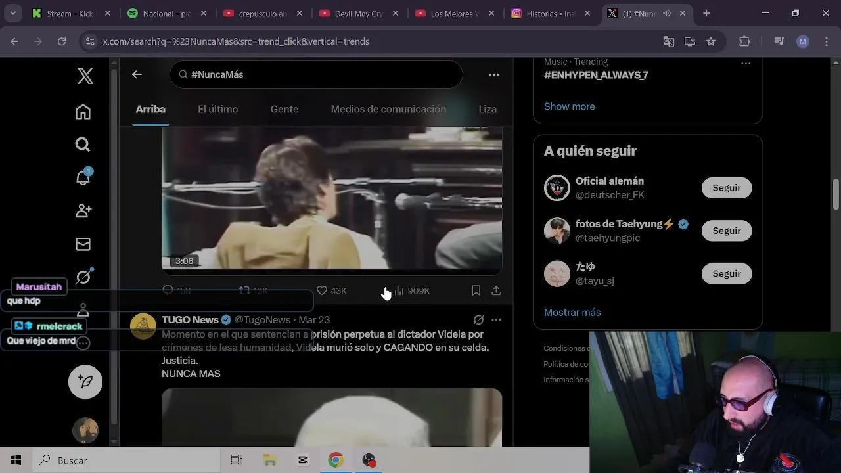Ask Grok about TUGO News post

[478, 320]
